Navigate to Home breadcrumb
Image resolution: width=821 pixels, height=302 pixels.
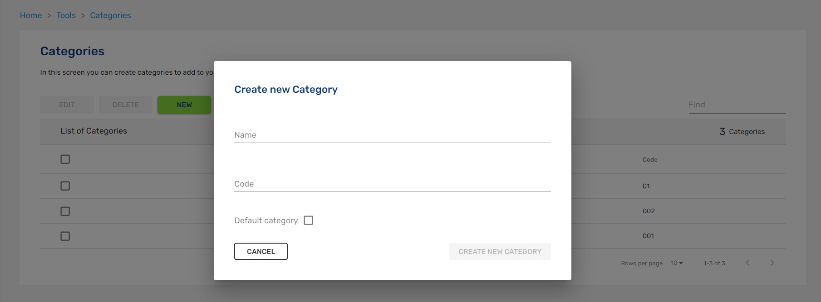(31, 15)
